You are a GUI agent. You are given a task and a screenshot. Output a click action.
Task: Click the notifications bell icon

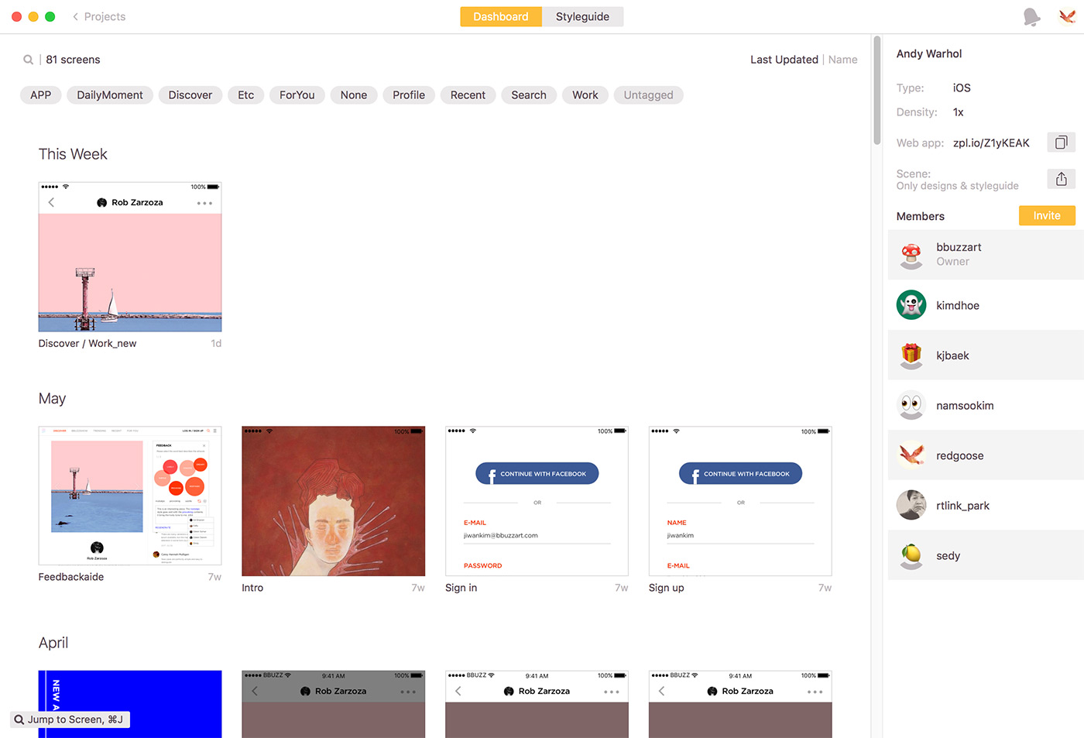point(1031,17)
